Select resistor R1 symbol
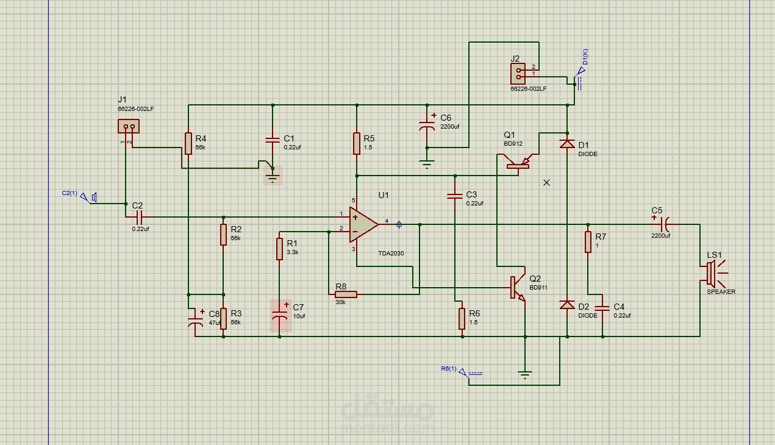The height and width of the screenshot is (445, 775). click(x=279, y=249)
